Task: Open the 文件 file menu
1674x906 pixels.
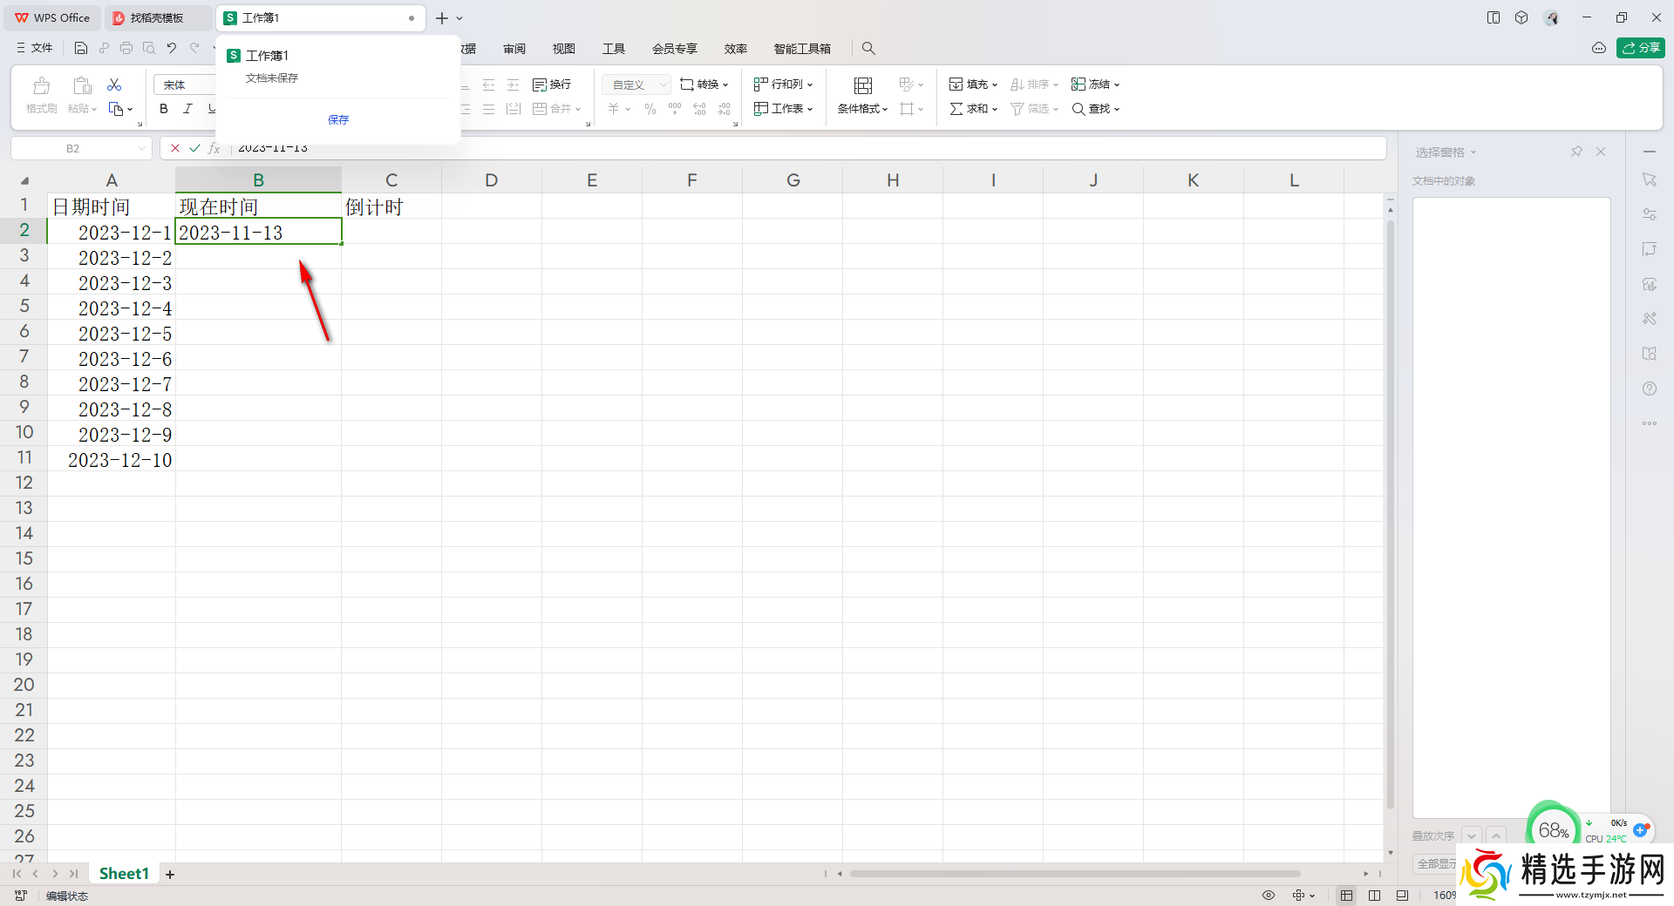Action: [x=35, y=49]
